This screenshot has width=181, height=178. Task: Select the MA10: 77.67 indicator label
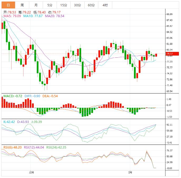pyautogui.click(x=33, y=16)
